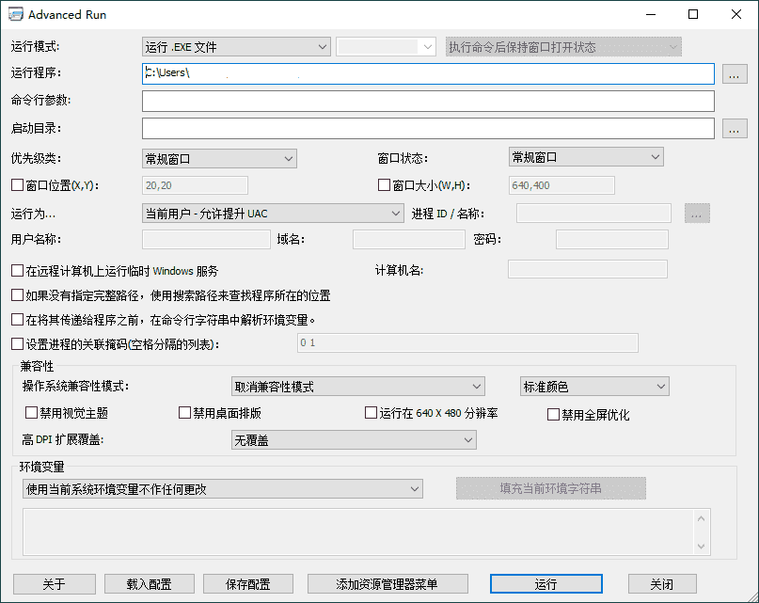Enable 禁用全屏优化 checkbox
The height and width of the screenshot is (603, 759).
pyautogui.click(x=553, y=414)
